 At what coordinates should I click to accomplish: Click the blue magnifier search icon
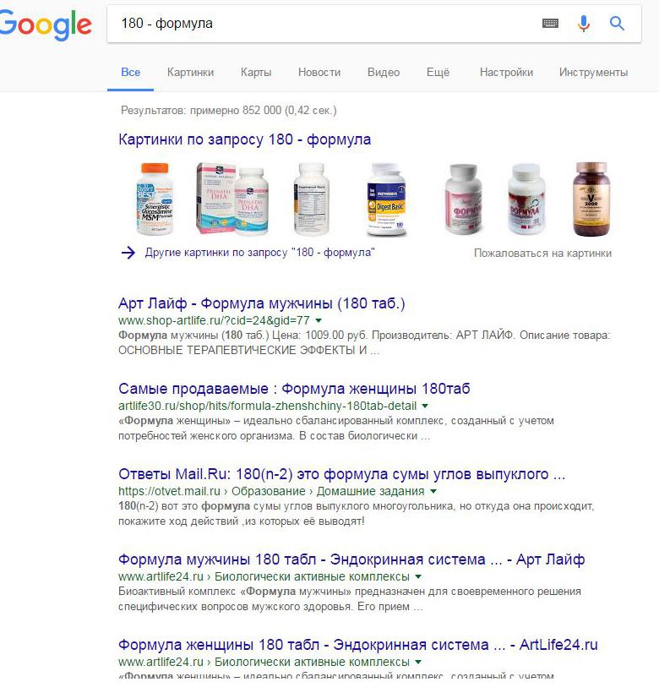pos(617,24)
